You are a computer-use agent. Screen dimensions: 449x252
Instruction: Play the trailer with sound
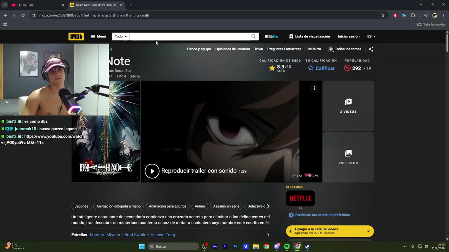coord(152,171)
